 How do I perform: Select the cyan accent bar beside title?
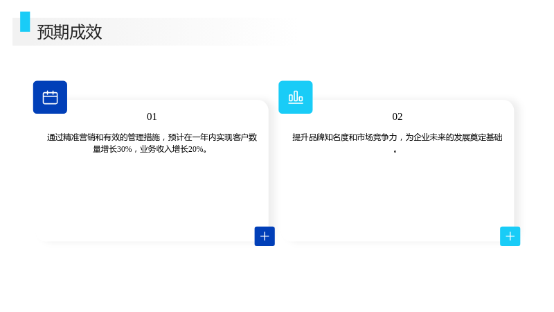coord(25,21)
